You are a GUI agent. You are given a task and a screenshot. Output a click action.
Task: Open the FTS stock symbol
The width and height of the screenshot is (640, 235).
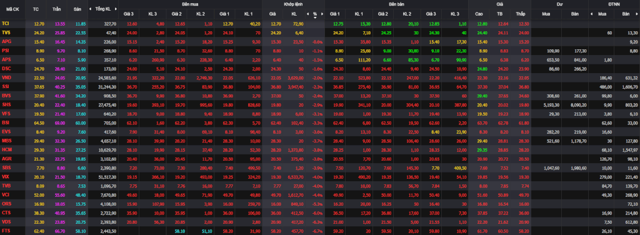point(6,231)
